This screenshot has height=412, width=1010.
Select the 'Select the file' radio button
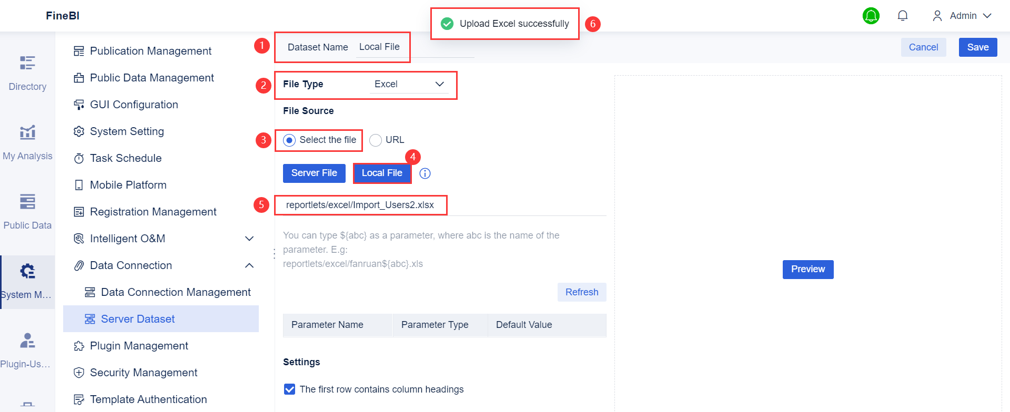(289, 140)
